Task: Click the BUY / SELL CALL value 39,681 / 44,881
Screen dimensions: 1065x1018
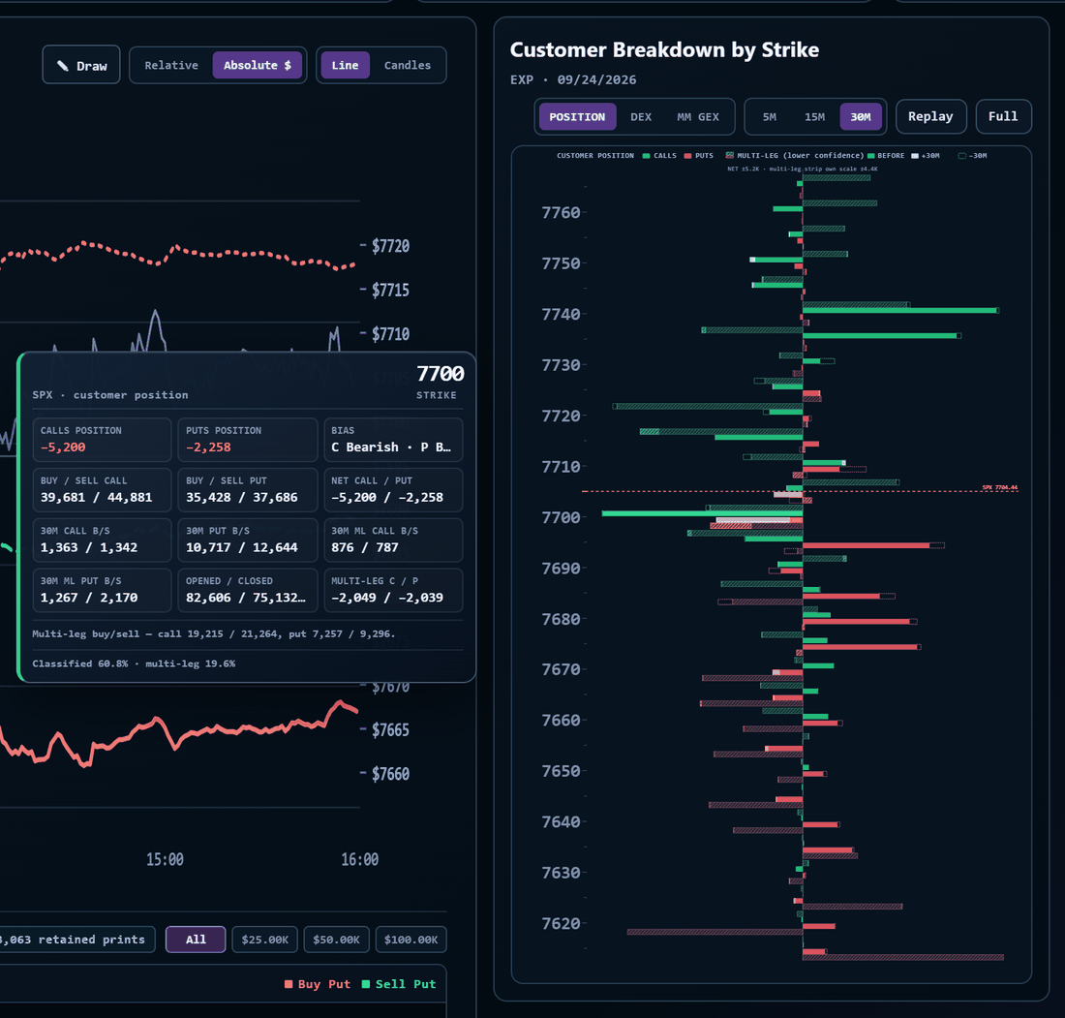Action: pyautogui.click(x=97, y=498)
